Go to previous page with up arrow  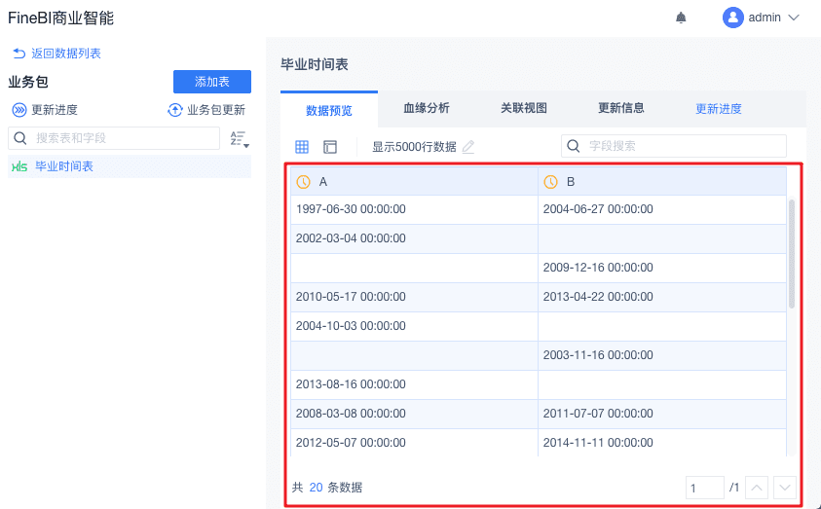pyautogui.click(x=757, y=488)
